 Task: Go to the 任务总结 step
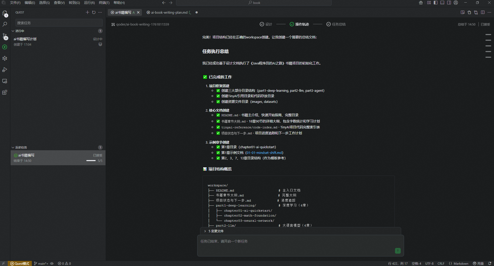336,24
